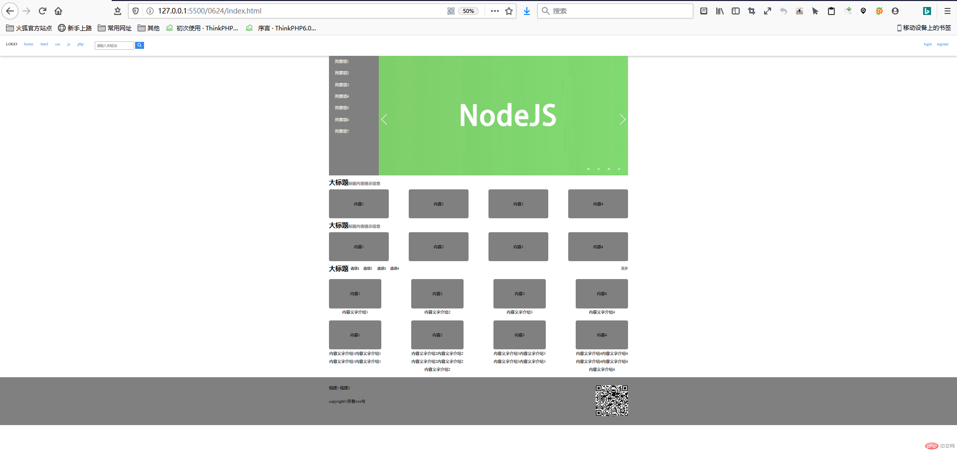Image resolution: width=957 pixels, height=451 pixels.
Task: Switch to the 选项1 tab
Action: pos(355,269)
